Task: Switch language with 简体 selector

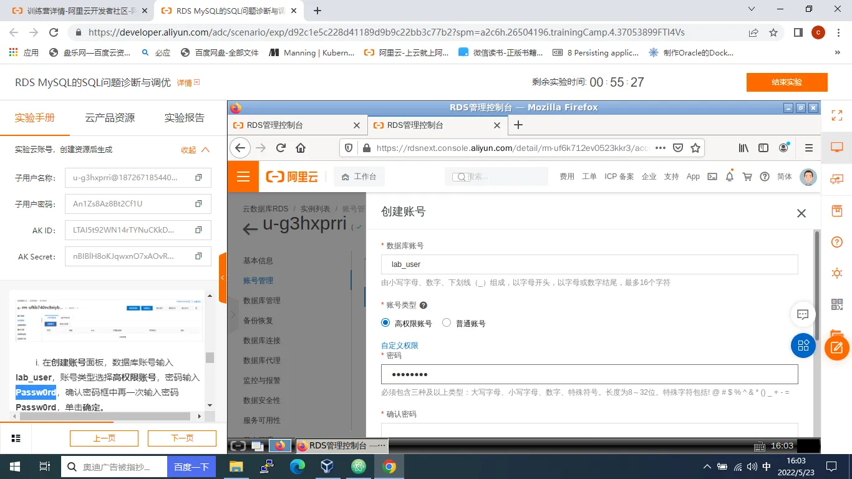Action: [x=785, y=177]
